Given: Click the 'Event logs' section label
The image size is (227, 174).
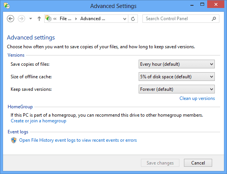Looking at the screenshot, I should click(18, 132).
